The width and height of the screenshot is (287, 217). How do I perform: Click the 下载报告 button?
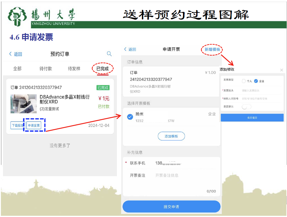[x=18, y=125]
